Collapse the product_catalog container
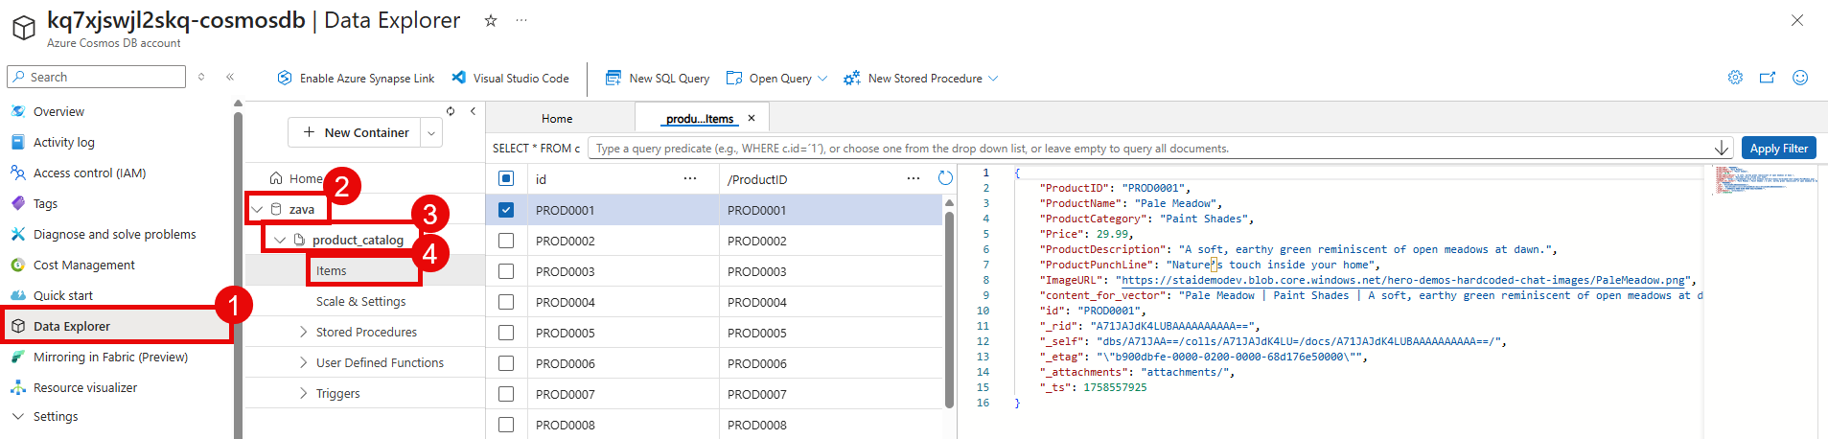This screenshot has width=1828, height=439. 280,240
